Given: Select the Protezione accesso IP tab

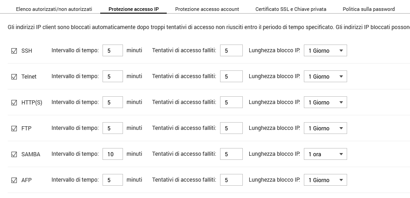Looking at the screenshot, I should [133, 9].
